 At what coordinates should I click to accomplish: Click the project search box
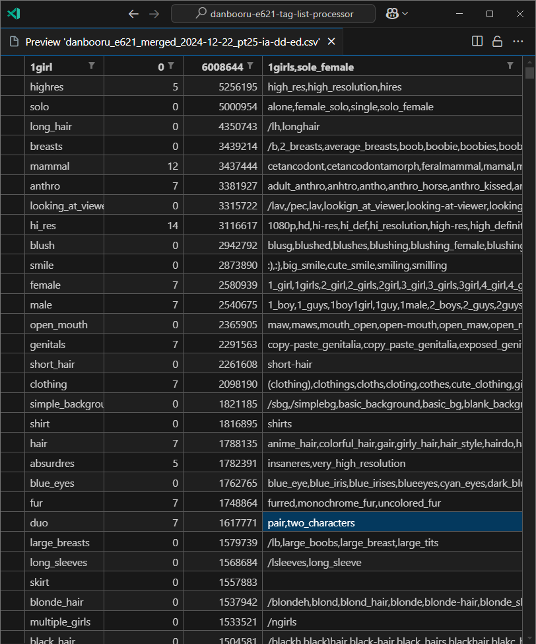point(273,14)
